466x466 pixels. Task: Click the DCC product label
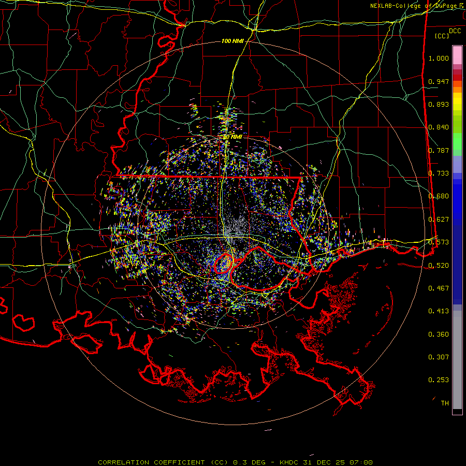[455, 31]
